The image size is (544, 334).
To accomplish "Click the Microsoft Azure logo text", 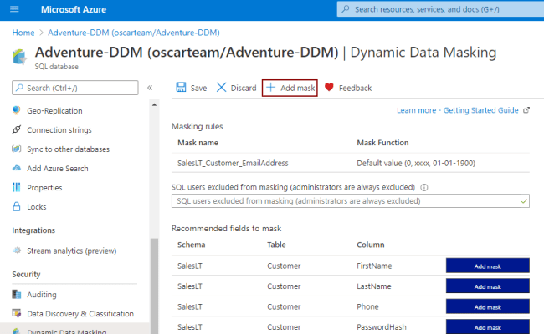I will coord(74,9).
